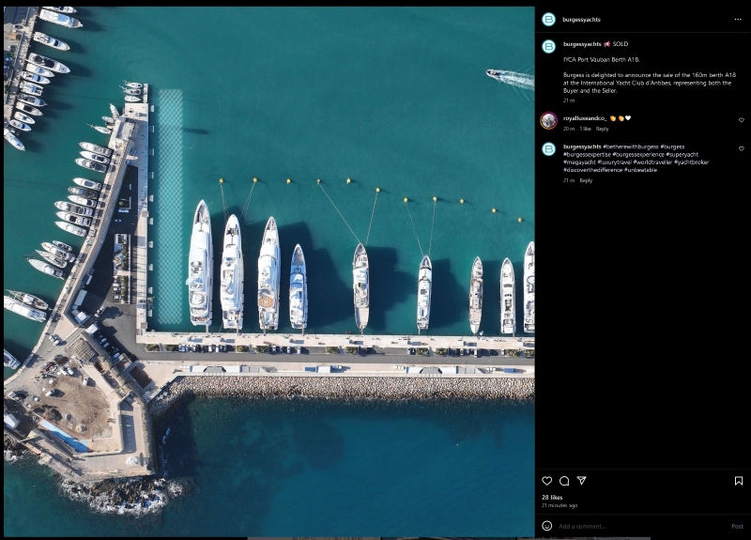Like the burgessyachts hashtag comment
751x540 pixels.
(741, 148)
